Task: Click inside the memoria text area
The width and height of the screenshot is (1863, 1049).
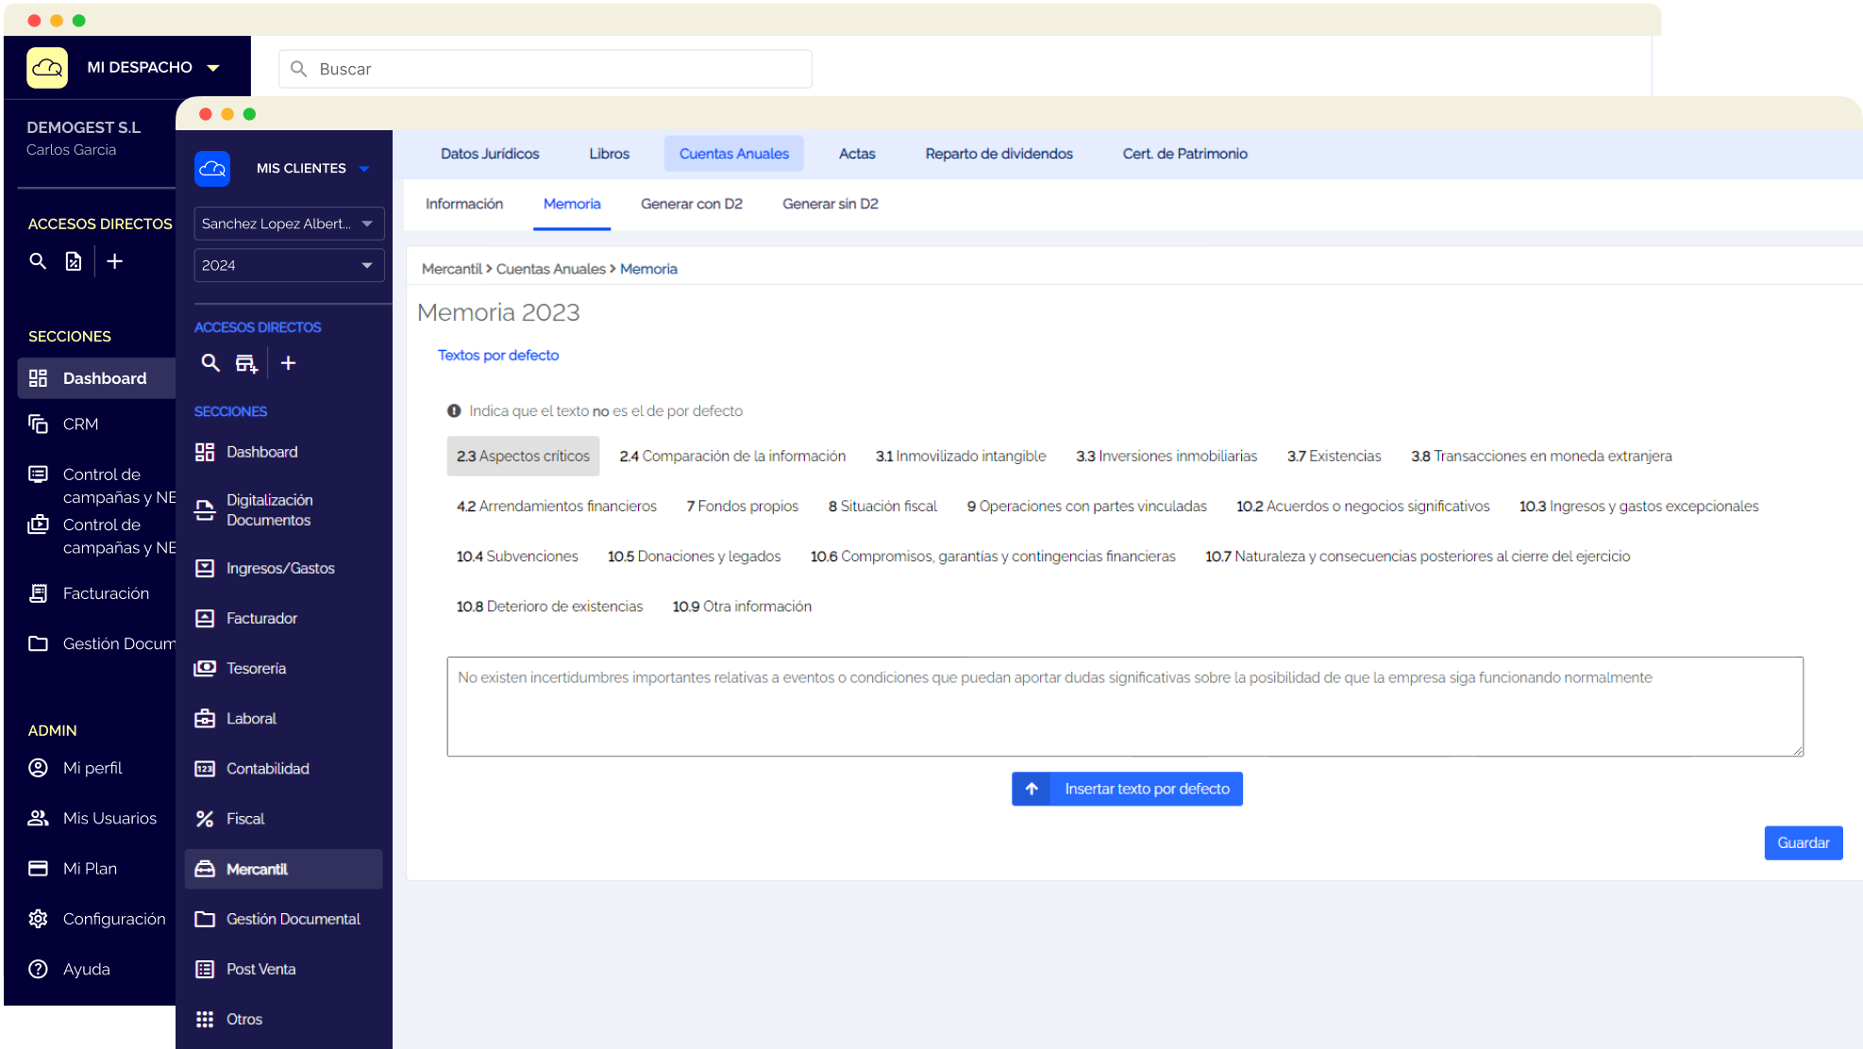Action: [1125, 707]
